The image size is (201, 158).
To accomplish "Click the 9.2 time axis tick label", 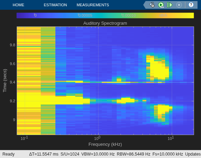I will (13, 101).
